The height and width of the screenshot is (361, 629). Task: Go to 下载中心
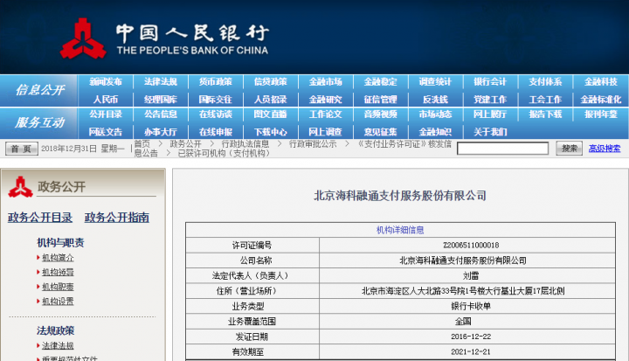pos(270,132)
